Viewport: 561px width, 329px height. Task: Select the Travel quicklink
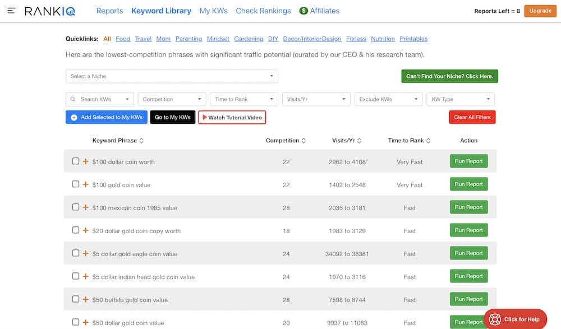click(143, 39)
